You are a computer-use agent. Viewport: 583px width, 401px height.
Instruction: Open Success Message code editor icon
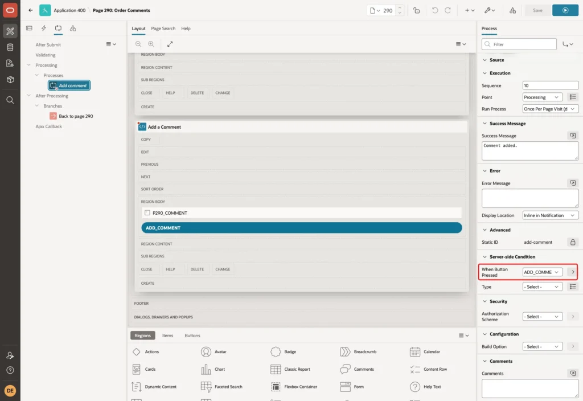(x=573, y=136)
